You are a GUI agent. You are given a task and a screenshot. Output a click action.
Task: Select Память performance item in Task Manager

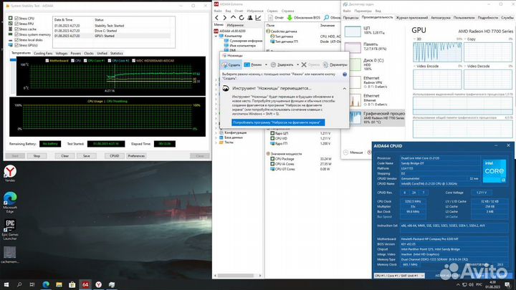coord(373,47)
